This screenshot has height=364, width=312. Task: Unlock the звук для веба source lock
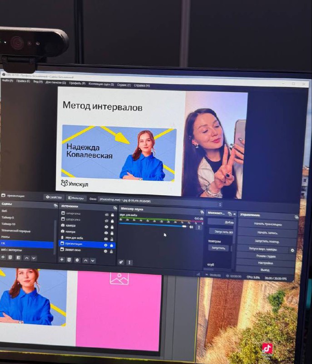[x=112, y=239]
